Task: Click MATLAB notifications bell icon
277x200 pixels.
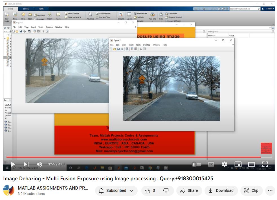Action: click(263, 9)
